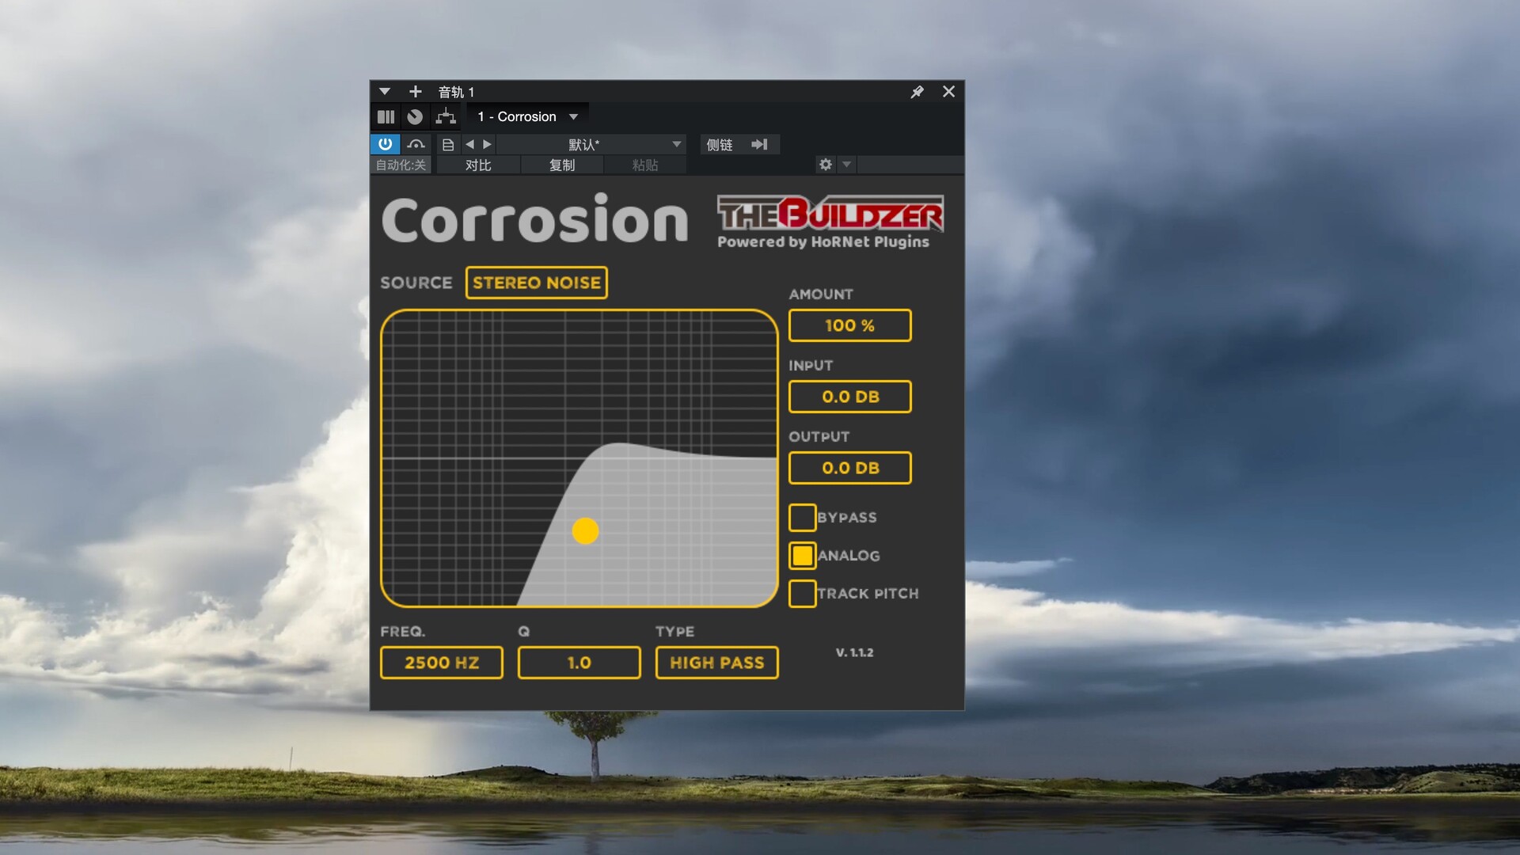Disable the Analog checkbox
The height and width of the screenshot is (855, 1520).
click(802, 555)
